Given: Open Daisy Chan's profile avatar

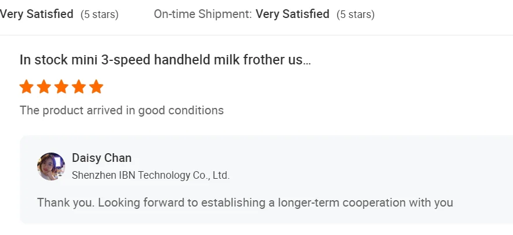Looking at the screenshot, I should coord(51,167).
